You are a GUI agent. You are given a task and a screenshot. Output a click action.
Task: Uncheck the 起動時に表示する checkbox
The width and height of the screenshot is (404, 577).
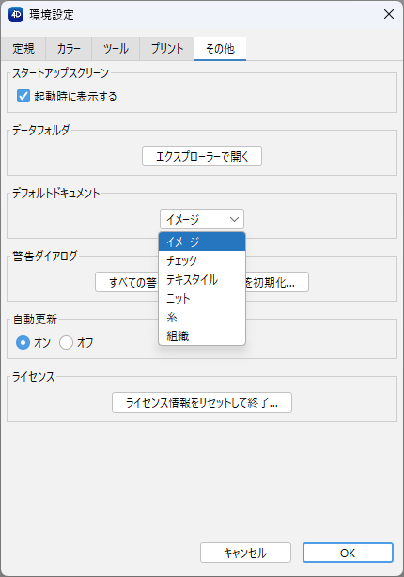(23, 96)
